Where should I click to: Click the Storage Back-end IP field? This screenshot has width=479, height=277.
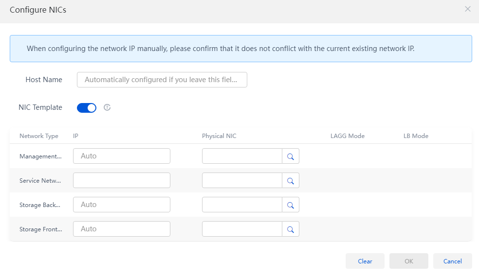click(122, 205)
